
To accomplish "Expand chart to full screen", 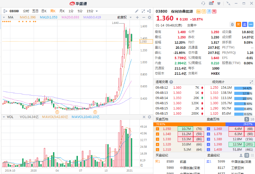I will coord(143,11).
